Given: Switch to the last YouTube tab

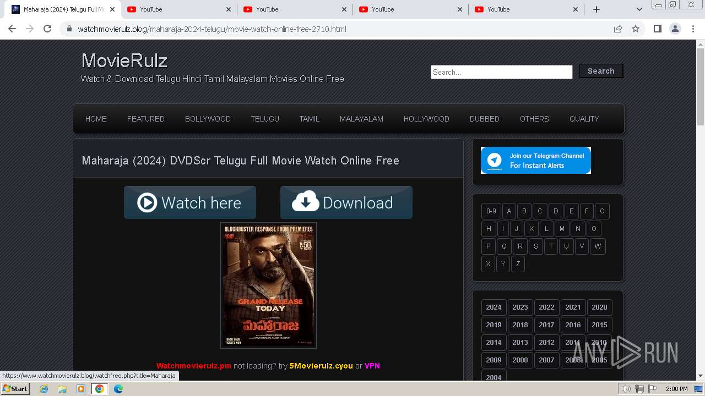Looking at the screenshot, I should [x=526, y=9].
